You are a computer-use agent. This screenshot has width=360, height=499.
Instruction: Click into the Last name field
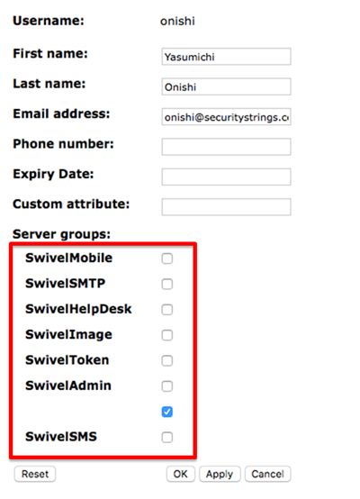[x=226, y=86]
